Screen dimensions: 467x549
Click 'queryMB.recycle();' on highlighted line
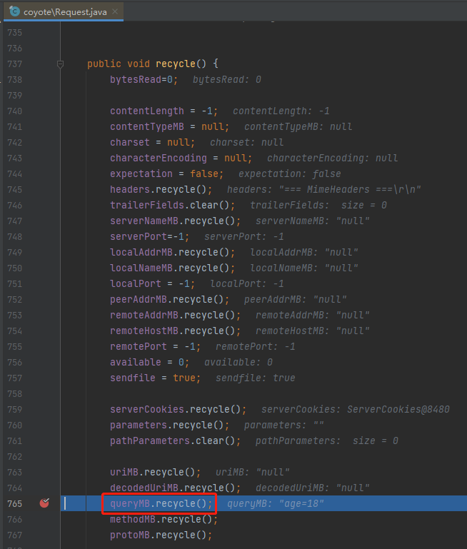coord(161,503)
